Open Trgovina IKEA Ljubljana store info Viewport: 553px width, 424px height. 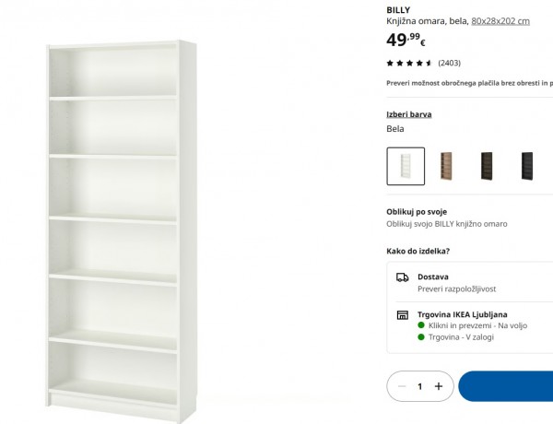(x=463, y=314)
